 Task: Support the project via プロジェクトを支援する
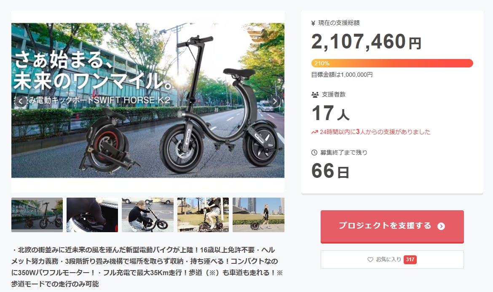click(x=392, y=227)
